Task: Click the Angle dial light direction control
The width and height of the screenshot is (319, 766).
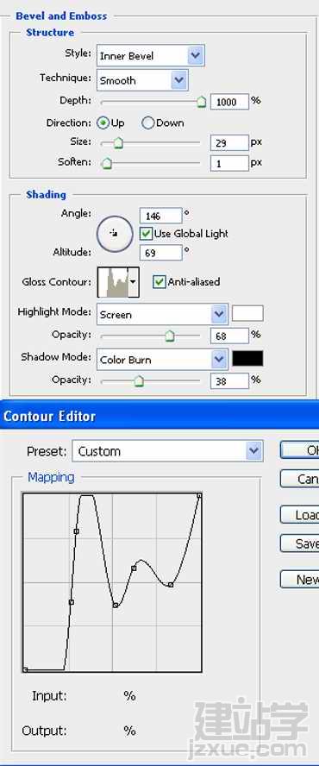Action: pyautogui.click(x=115, y=233)
